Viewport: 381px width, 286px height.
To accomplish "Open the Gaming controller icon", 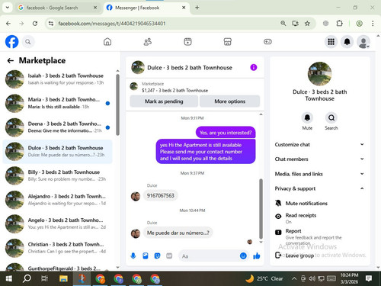I will (x=267, y=42).
